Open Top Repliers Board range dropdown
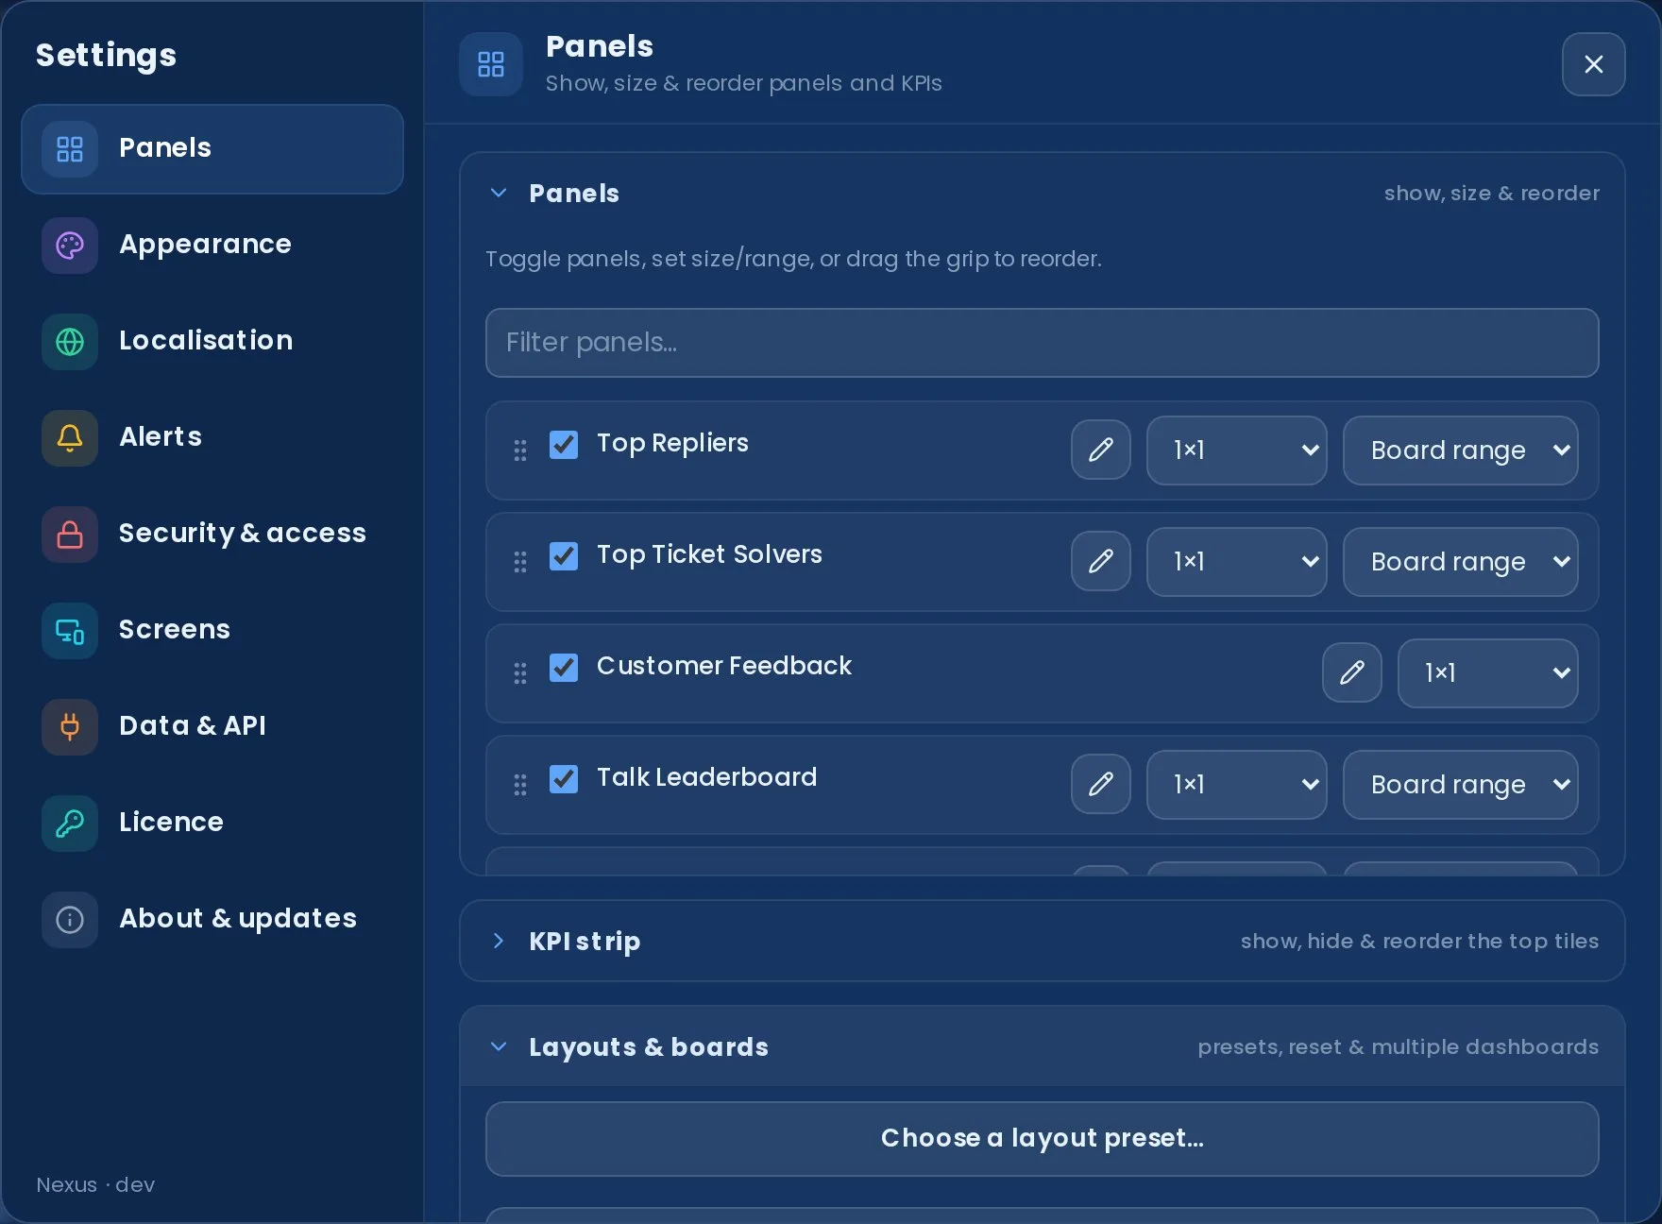 [x=1461, y=450]
